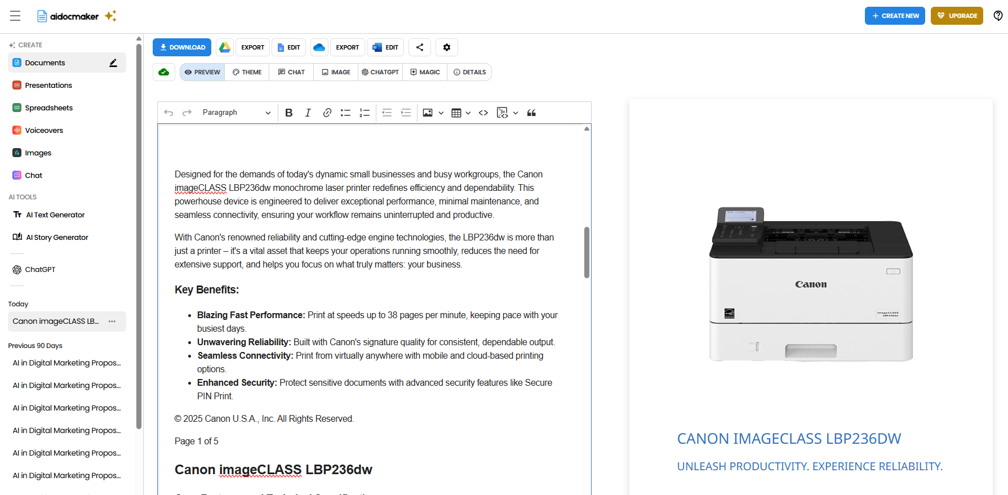The image size is (1008, 495).
Task: Click the Canon printer preview image
Action: [811, 284]
